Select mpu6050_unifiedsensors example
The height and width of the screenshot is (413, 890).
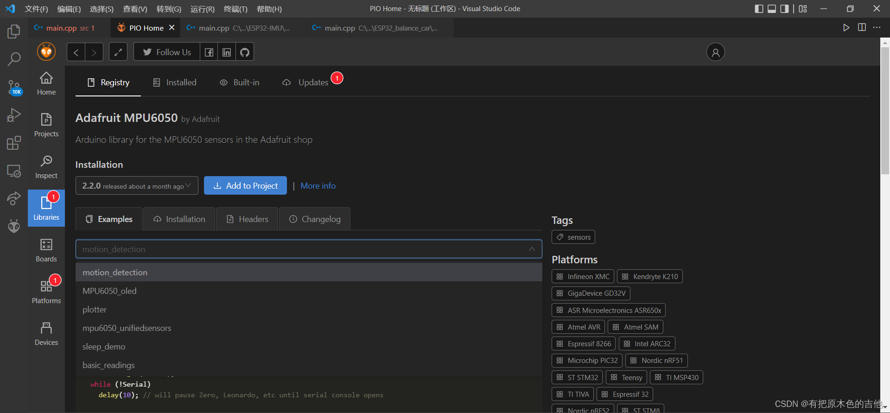[309, 328]
